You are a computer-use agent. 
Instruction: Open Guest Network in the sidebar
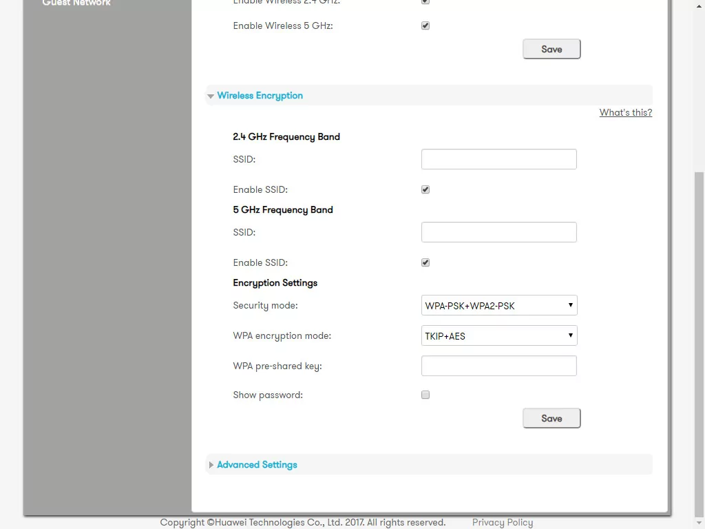(x=76, y=3)
